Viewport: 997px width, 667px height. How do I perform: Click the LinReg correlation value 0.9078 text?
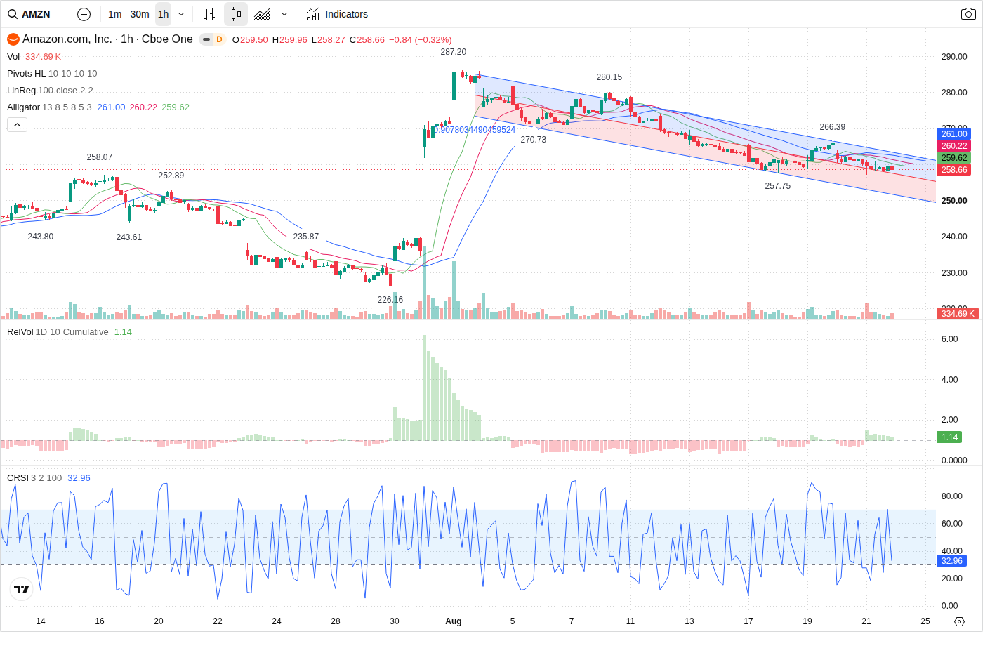tap(475, 130)
